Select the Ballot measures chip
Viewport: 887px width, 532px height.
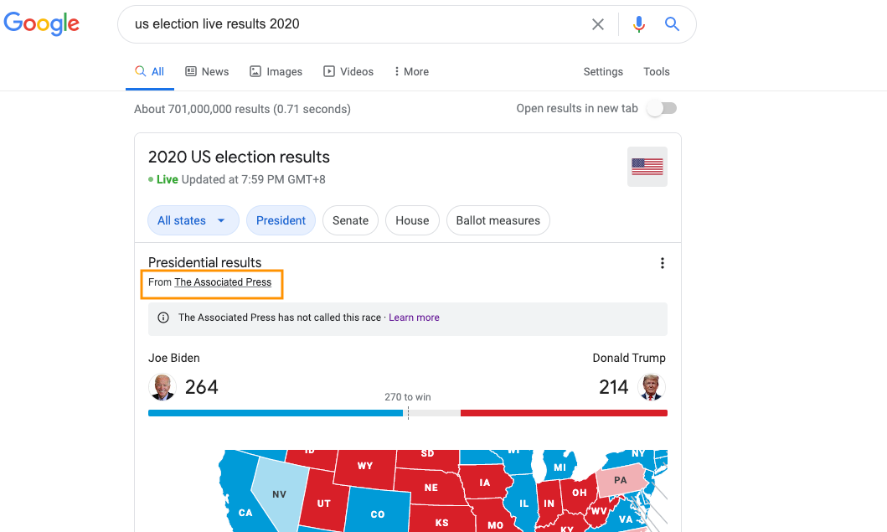point(498,220)
